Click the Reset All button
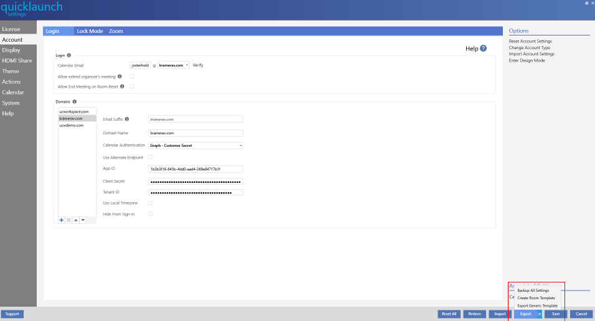 point(449,314)
